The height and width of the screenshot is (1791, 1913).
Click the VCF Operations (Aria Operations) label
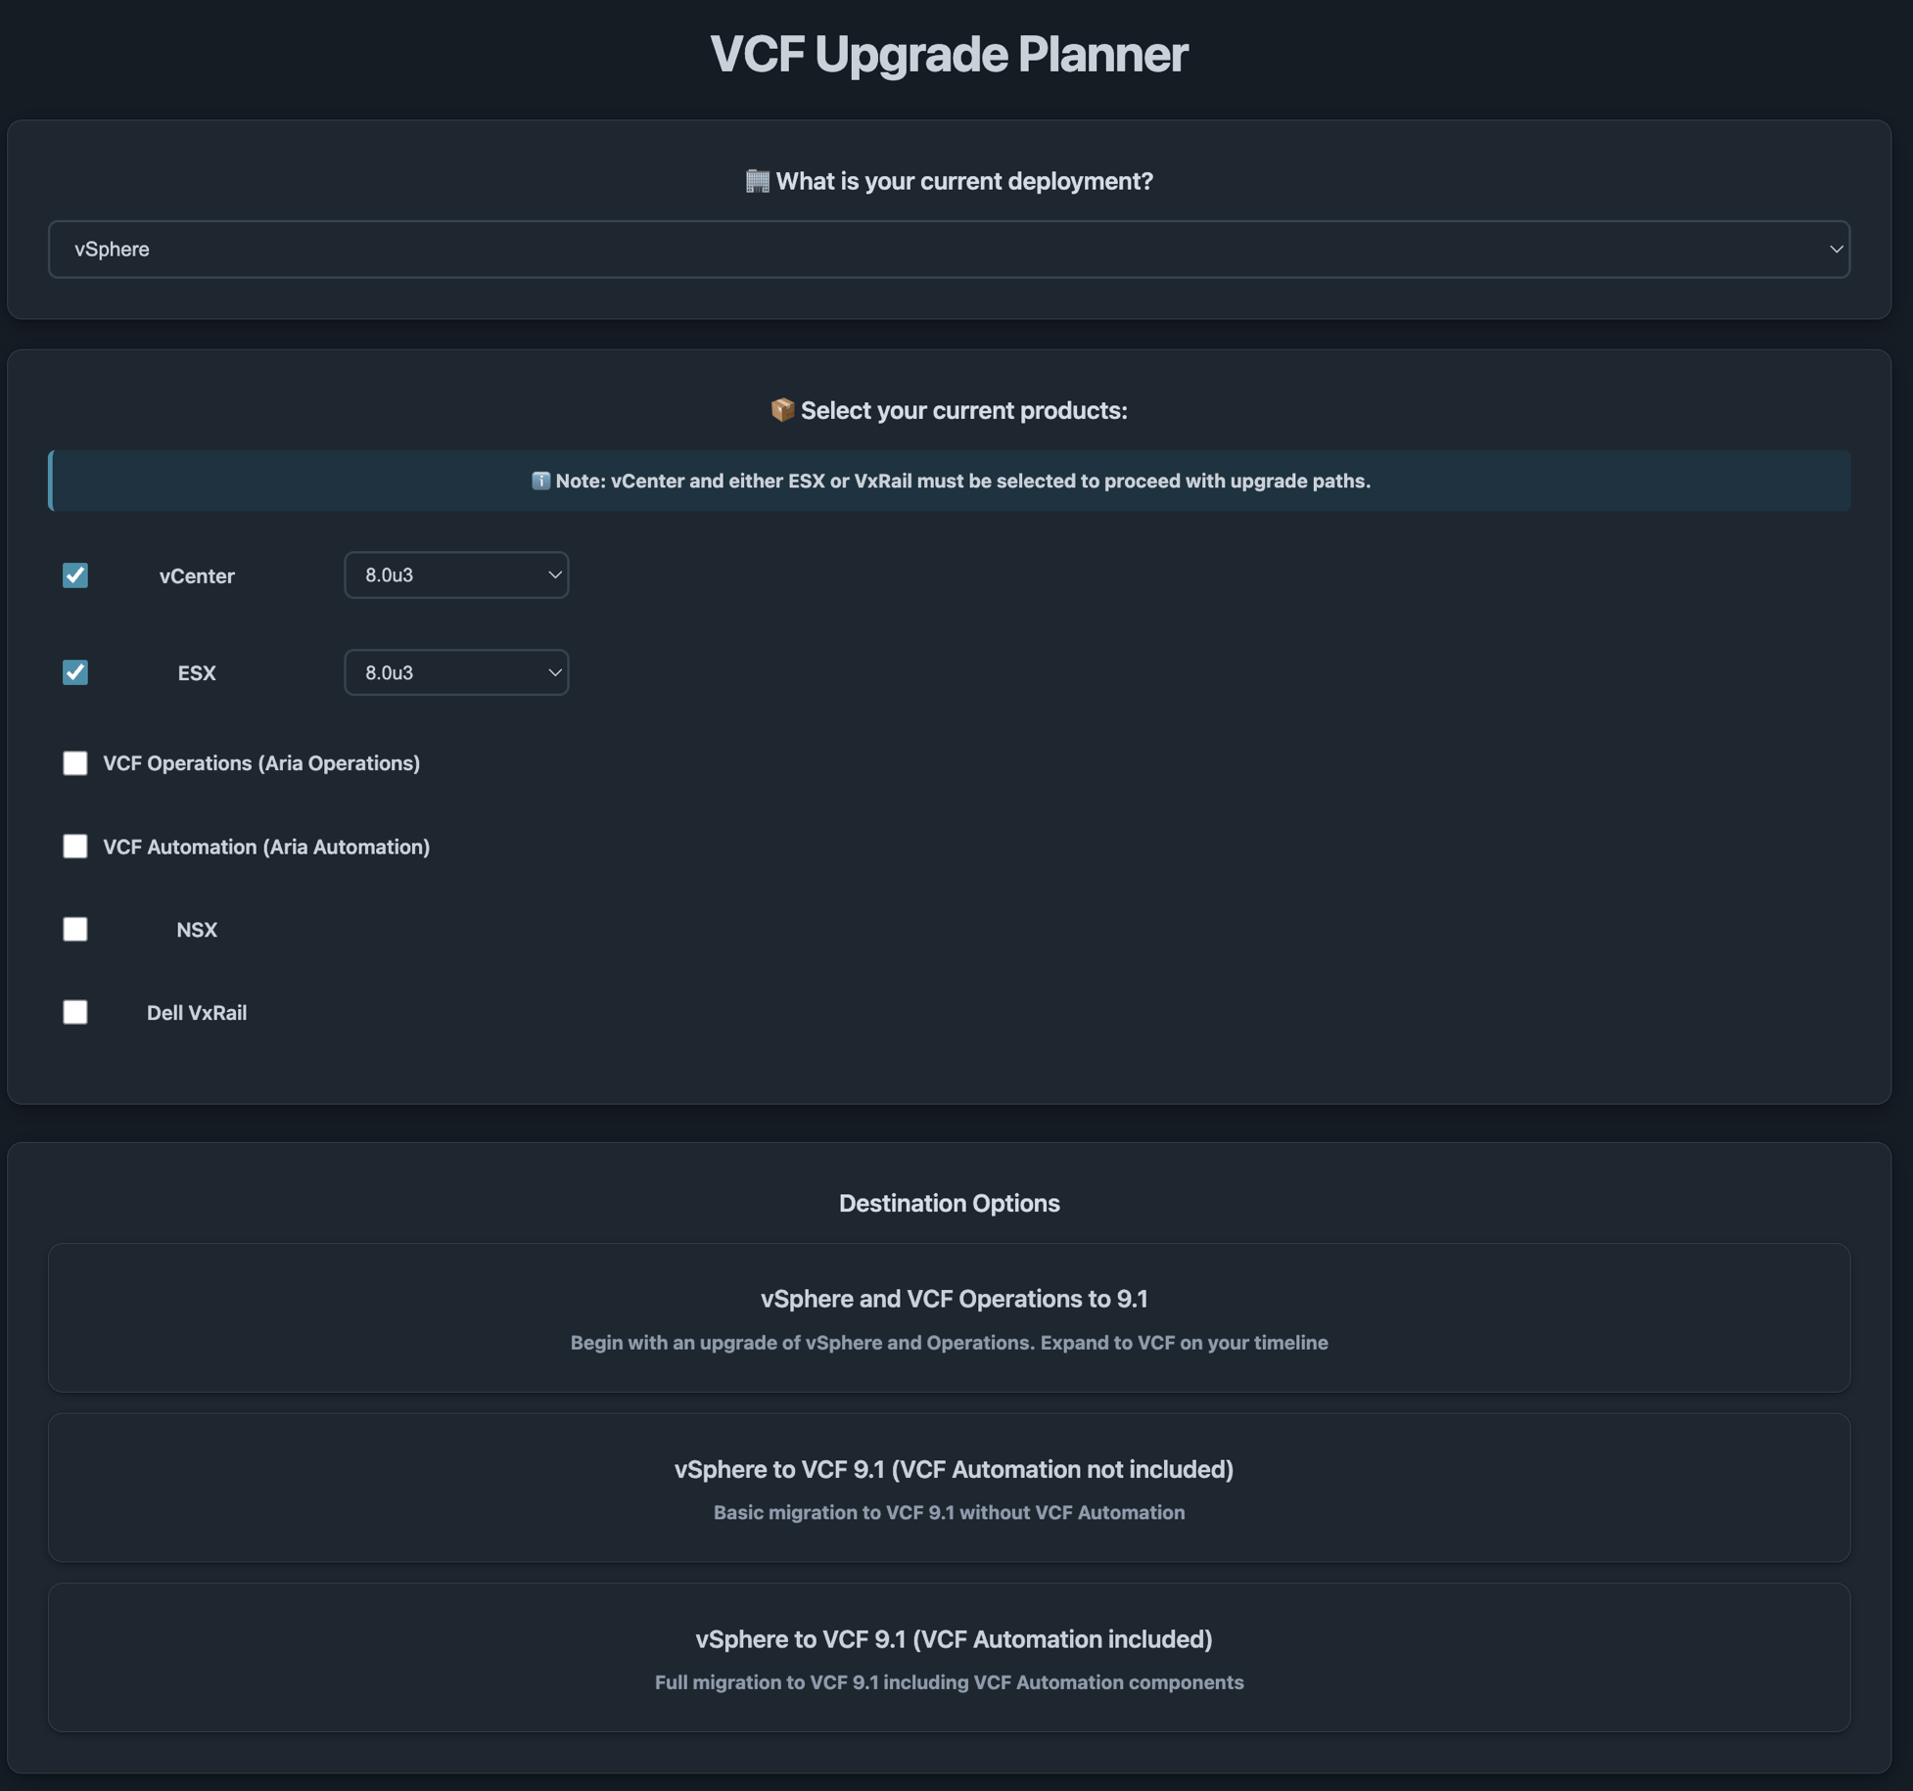[x=261, y=763]
